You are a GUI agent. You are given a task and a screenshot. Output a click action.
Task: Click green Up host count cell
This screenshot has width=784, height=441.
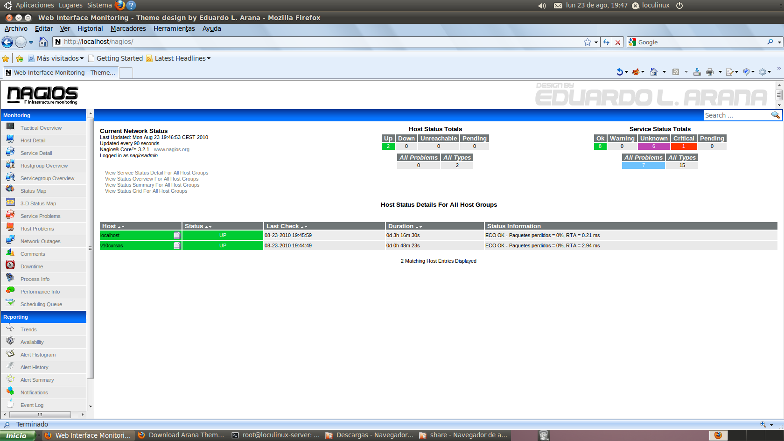tap(388, 146)
